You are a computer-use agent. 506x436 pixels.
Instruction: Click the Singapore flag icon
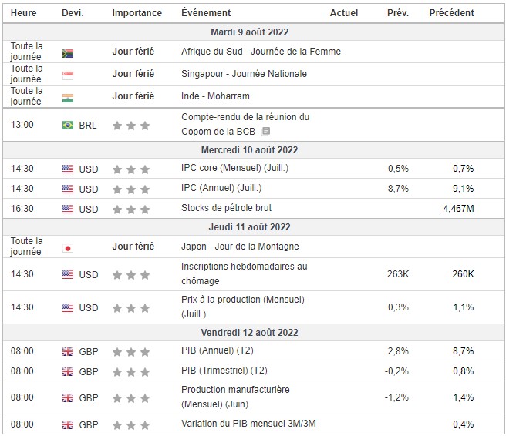68,75
